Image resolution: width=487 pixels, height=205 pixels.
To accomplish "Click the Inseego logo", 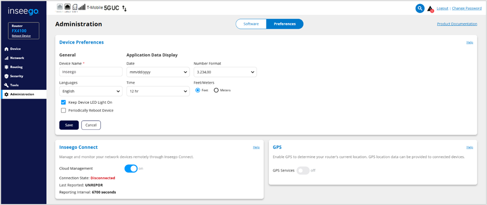I will pos(23,11).
